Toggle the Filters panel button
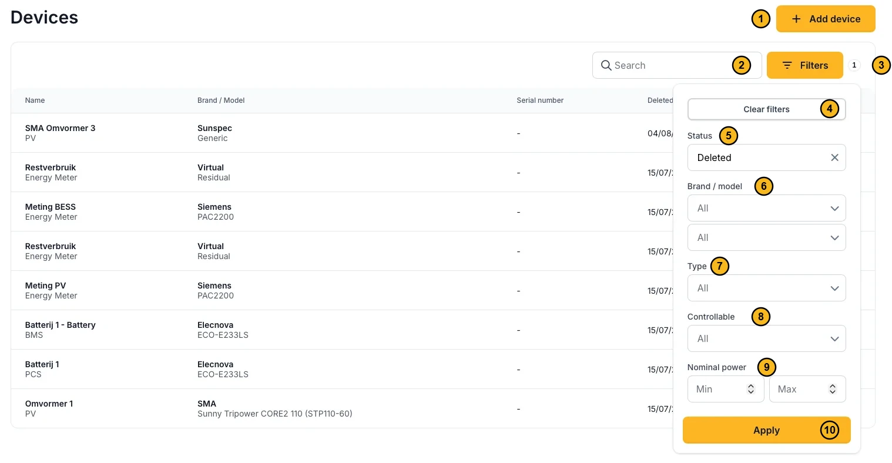Viewport: 892px width, 463px height. tap(805, 65)
